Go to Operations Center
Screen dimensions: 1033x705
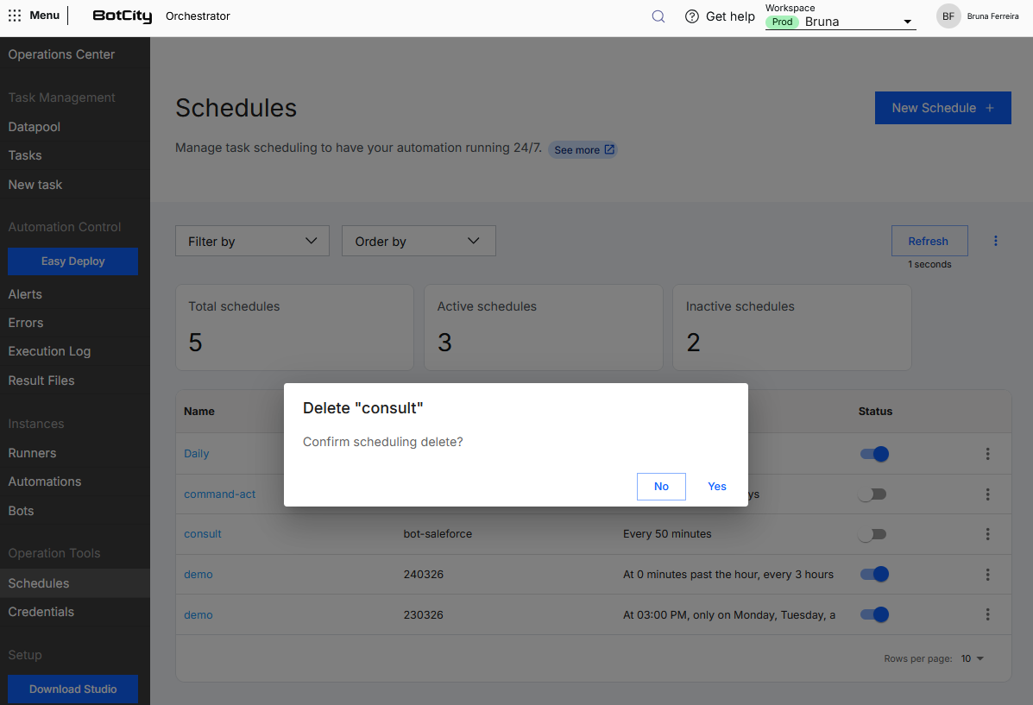(x=61, y=54)
